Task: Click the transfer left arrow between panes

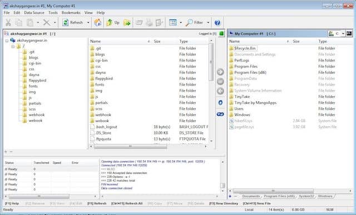Action: point(220,91)
